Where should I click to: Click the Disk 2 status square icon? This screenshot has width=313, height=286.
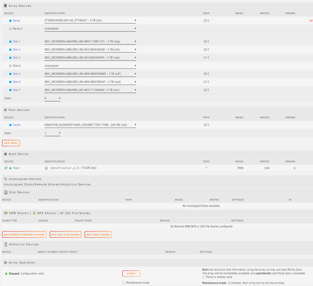pos(10,50)
